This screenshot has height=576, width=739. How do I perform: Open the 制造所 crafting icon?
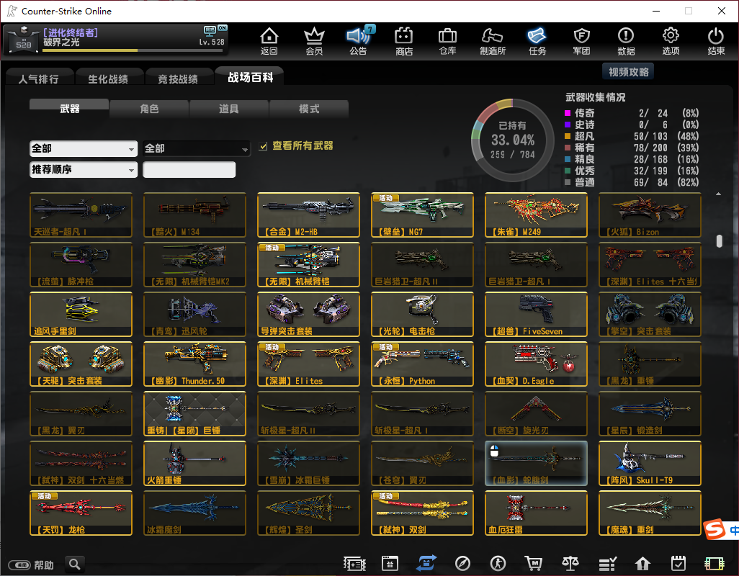point(493,41)
